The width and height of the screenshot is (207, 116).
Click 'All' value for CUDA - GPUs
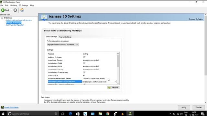tap(83, 75)
